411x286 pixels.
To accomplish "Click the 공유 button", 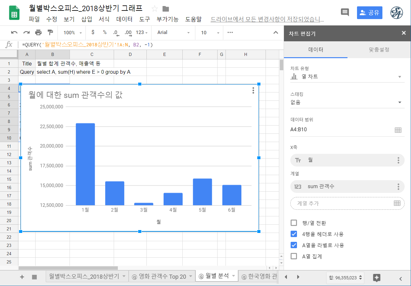I will (x=369, y=12).
